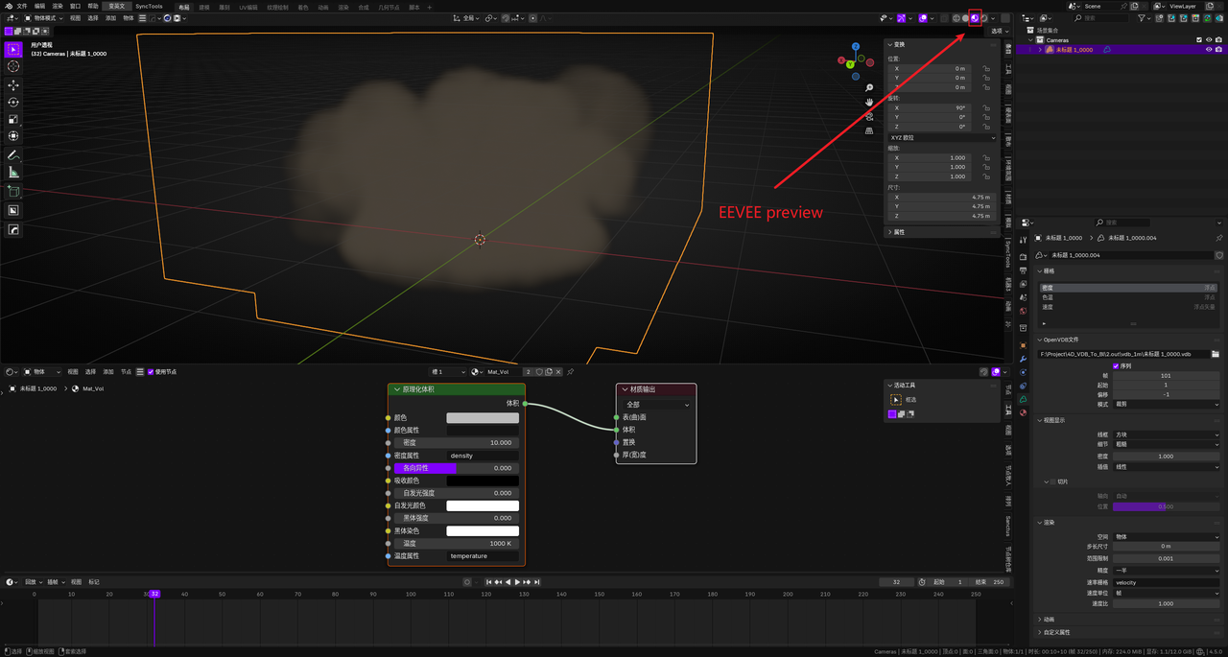Open the 全部 target dropdown in 材质输出
Viewport: 1228px width, 657px height.
656,405
